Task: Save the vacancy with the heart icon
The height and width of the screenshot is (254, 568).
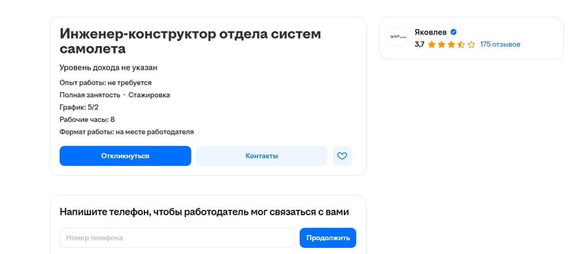Action: click(x=342, y=156)
